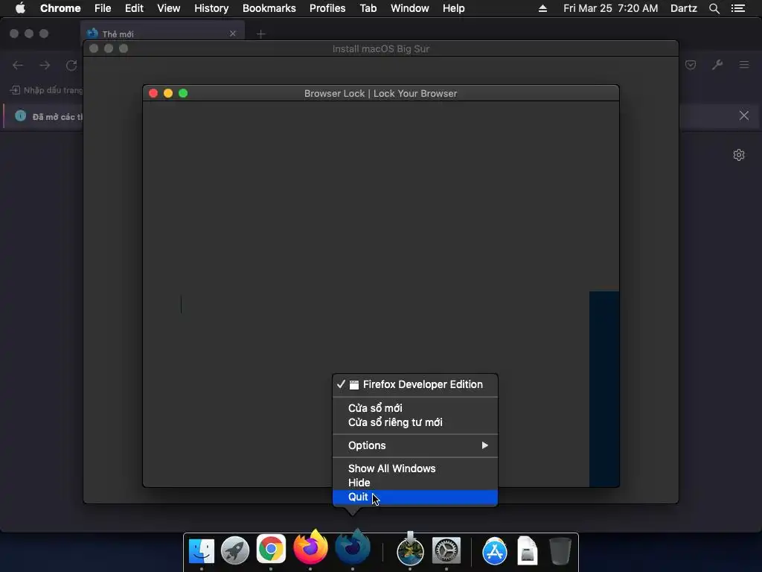Open the Window menu
762x572 pixels.
[410, 8]
